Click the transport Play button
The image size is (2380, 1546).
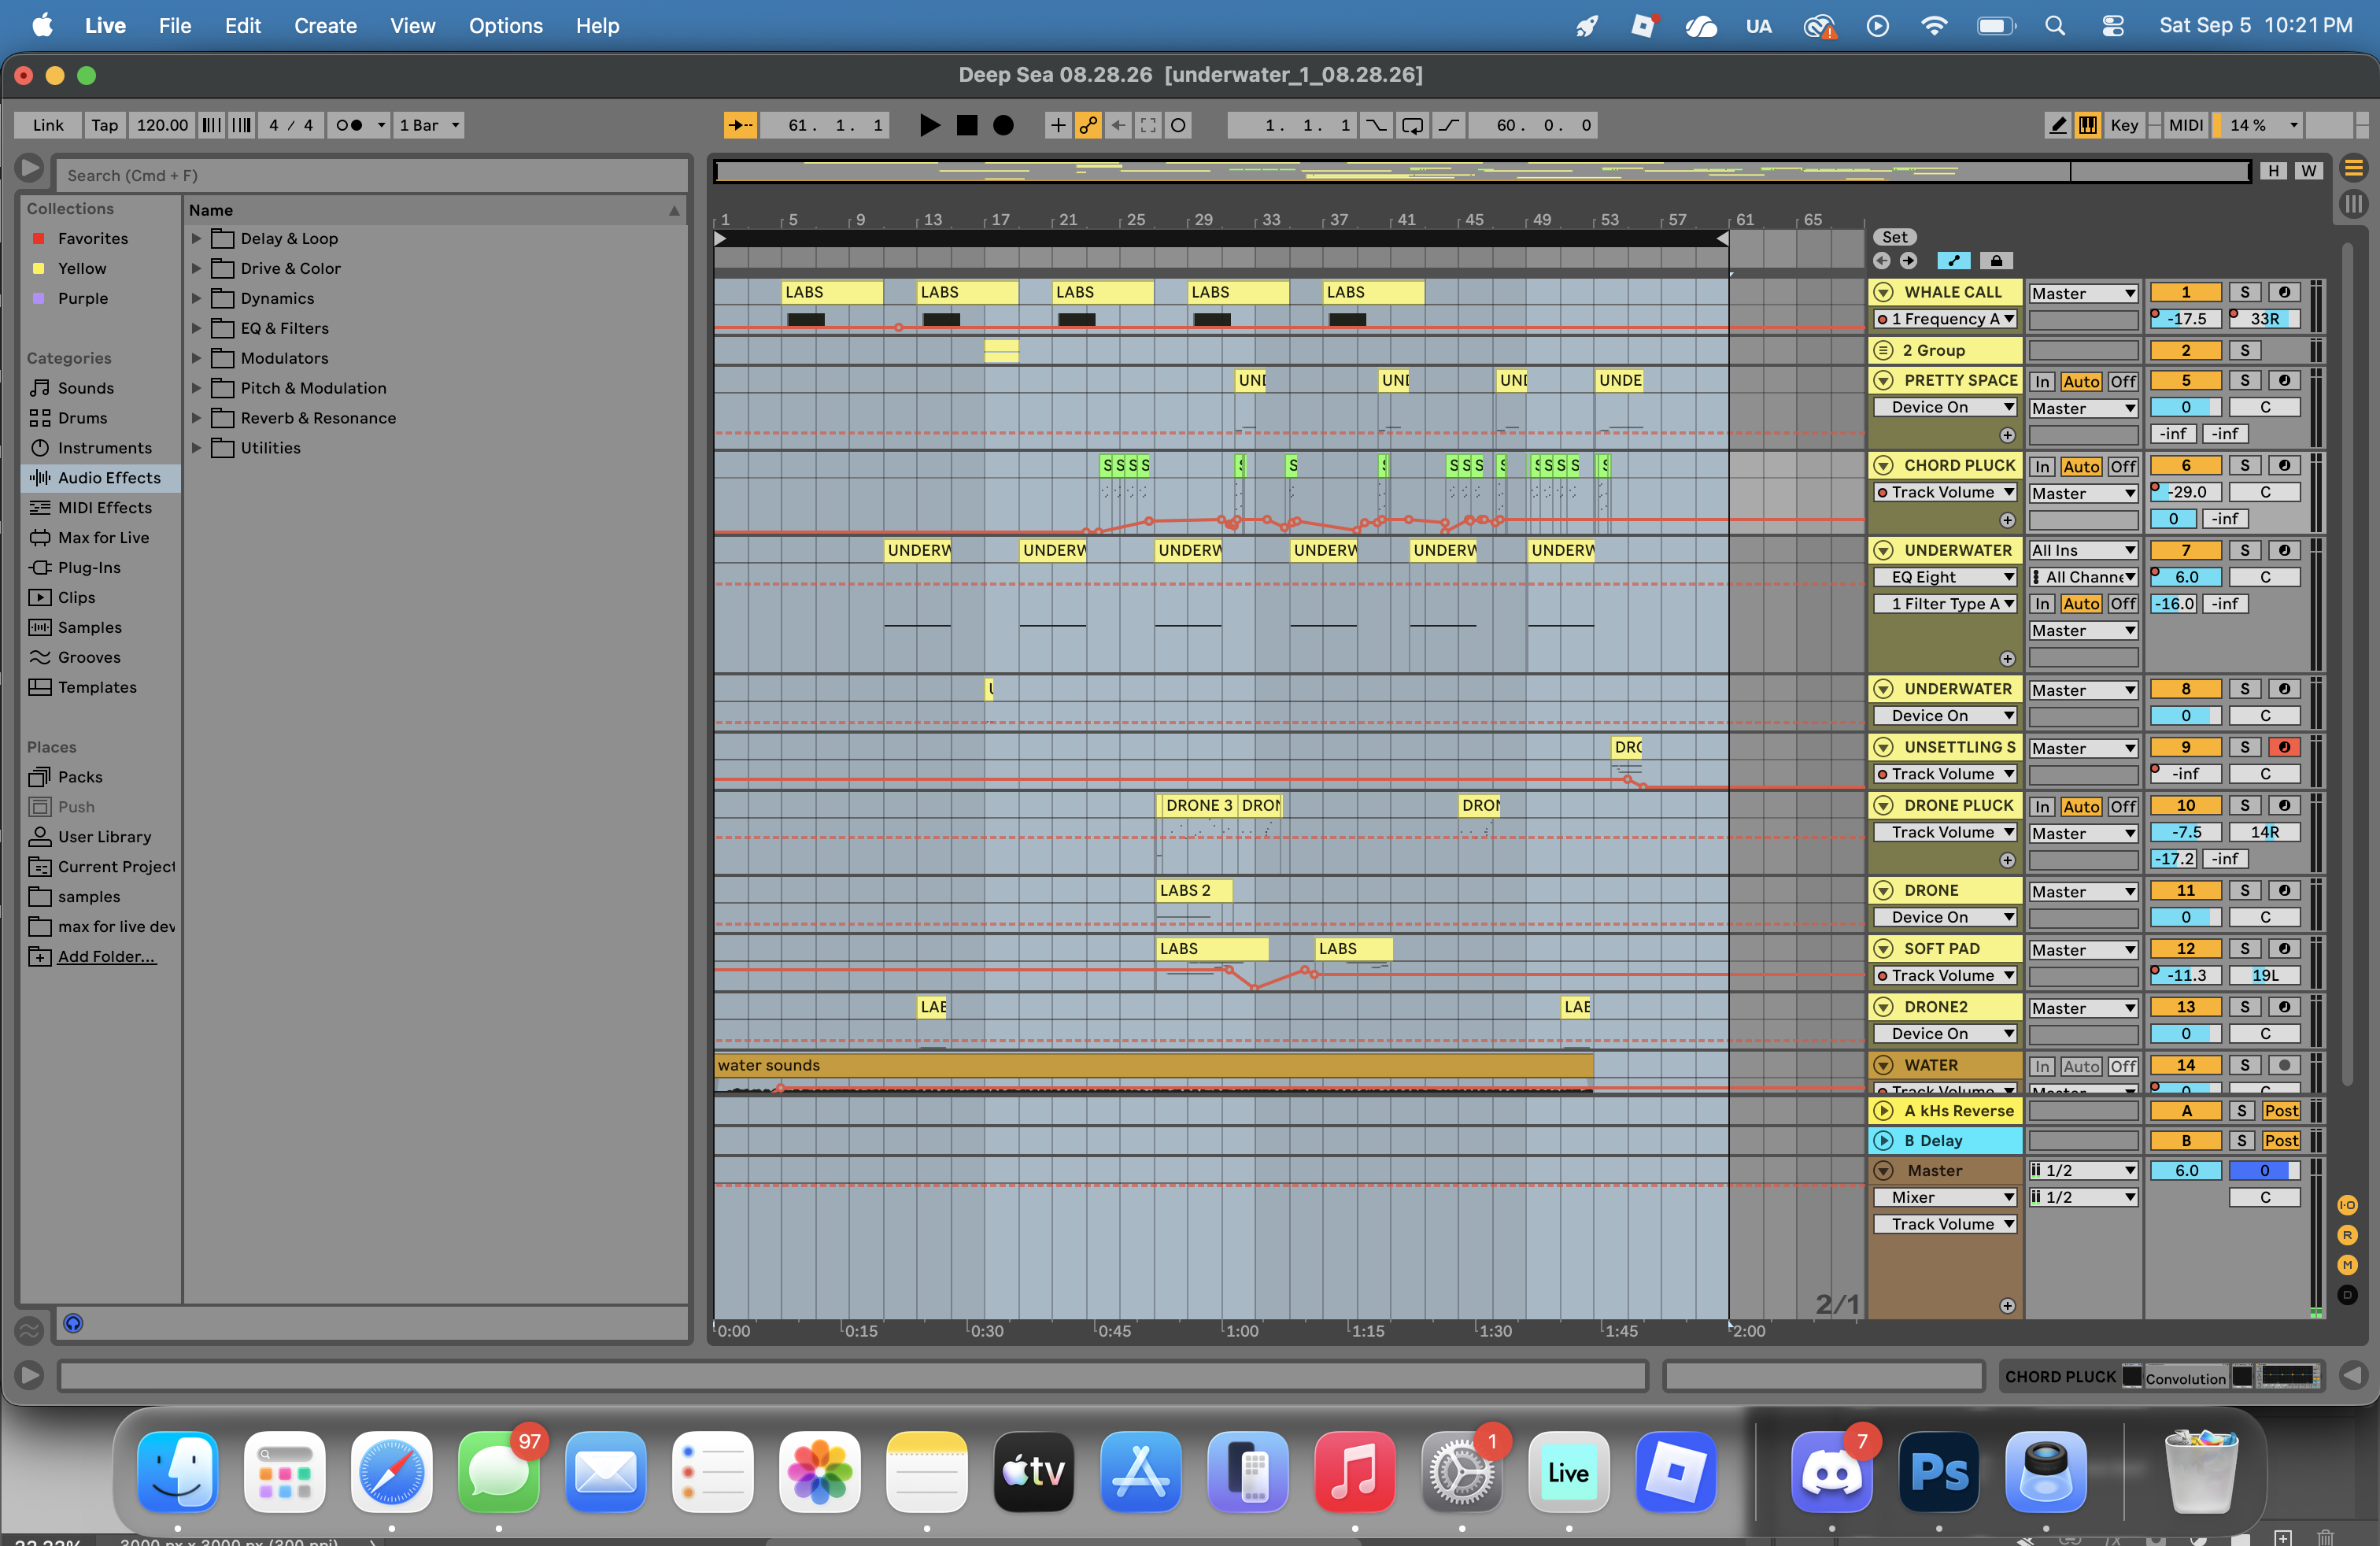click(x=929, y=125)
